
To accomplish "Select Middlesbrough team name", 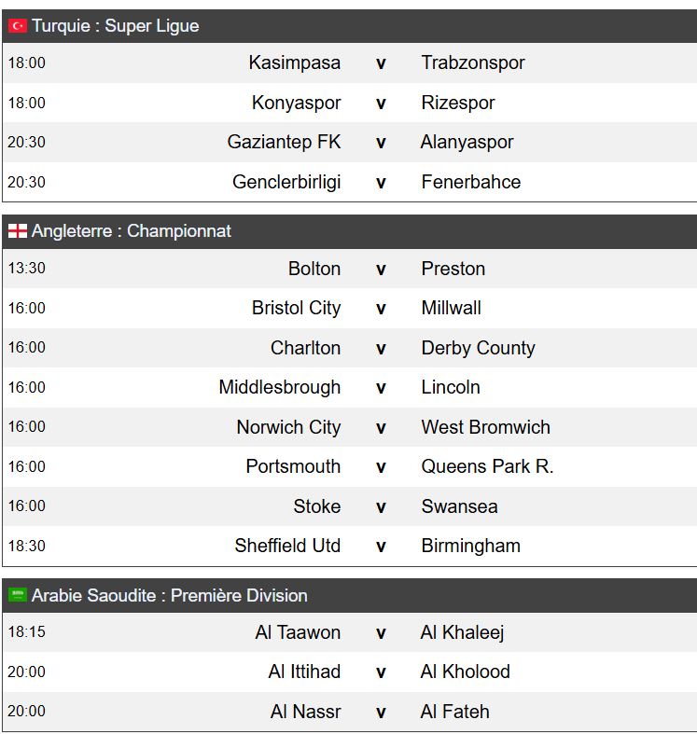I will click(x=280, y=388).
